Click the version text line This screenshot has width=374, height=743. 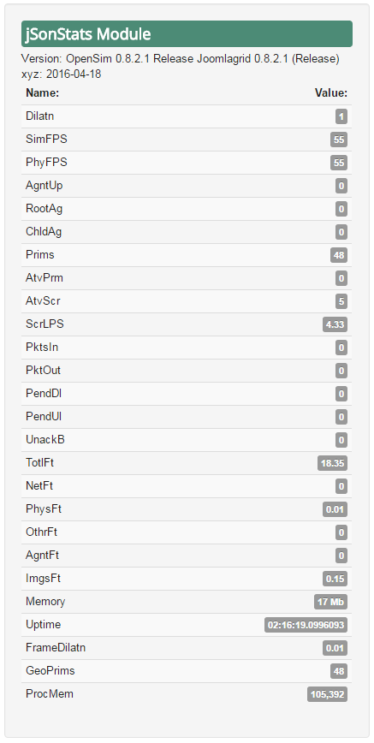(x=181, y=59)
